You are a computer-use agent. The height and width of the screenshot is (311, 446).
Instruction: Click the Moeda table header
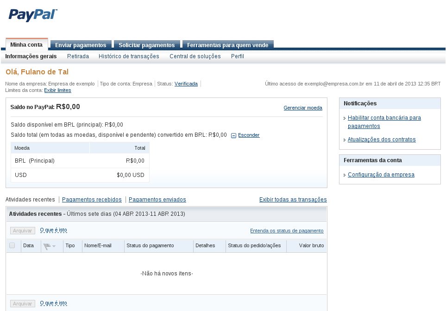50,148
